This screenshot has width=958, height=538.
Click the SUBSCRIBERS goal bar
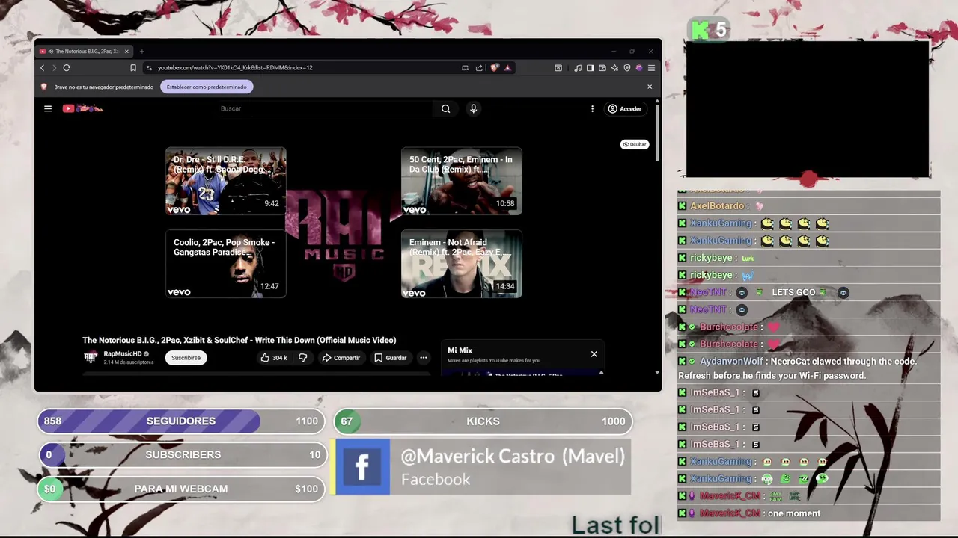point(183,454)
